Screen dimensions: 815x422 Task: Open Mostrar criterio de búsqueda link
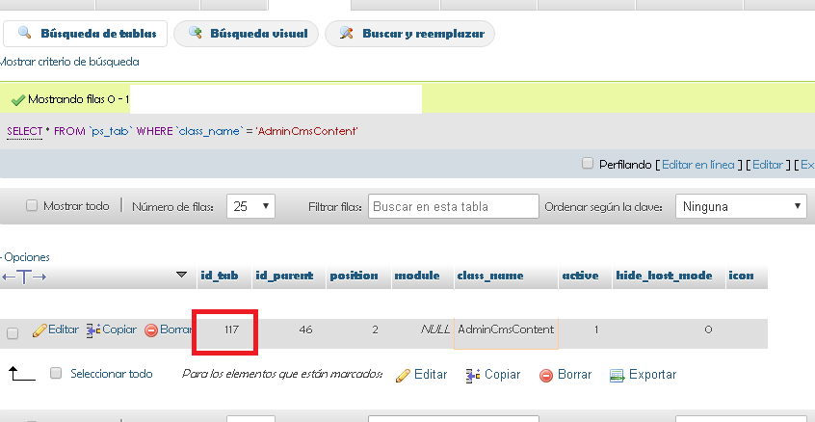point(69,62)
